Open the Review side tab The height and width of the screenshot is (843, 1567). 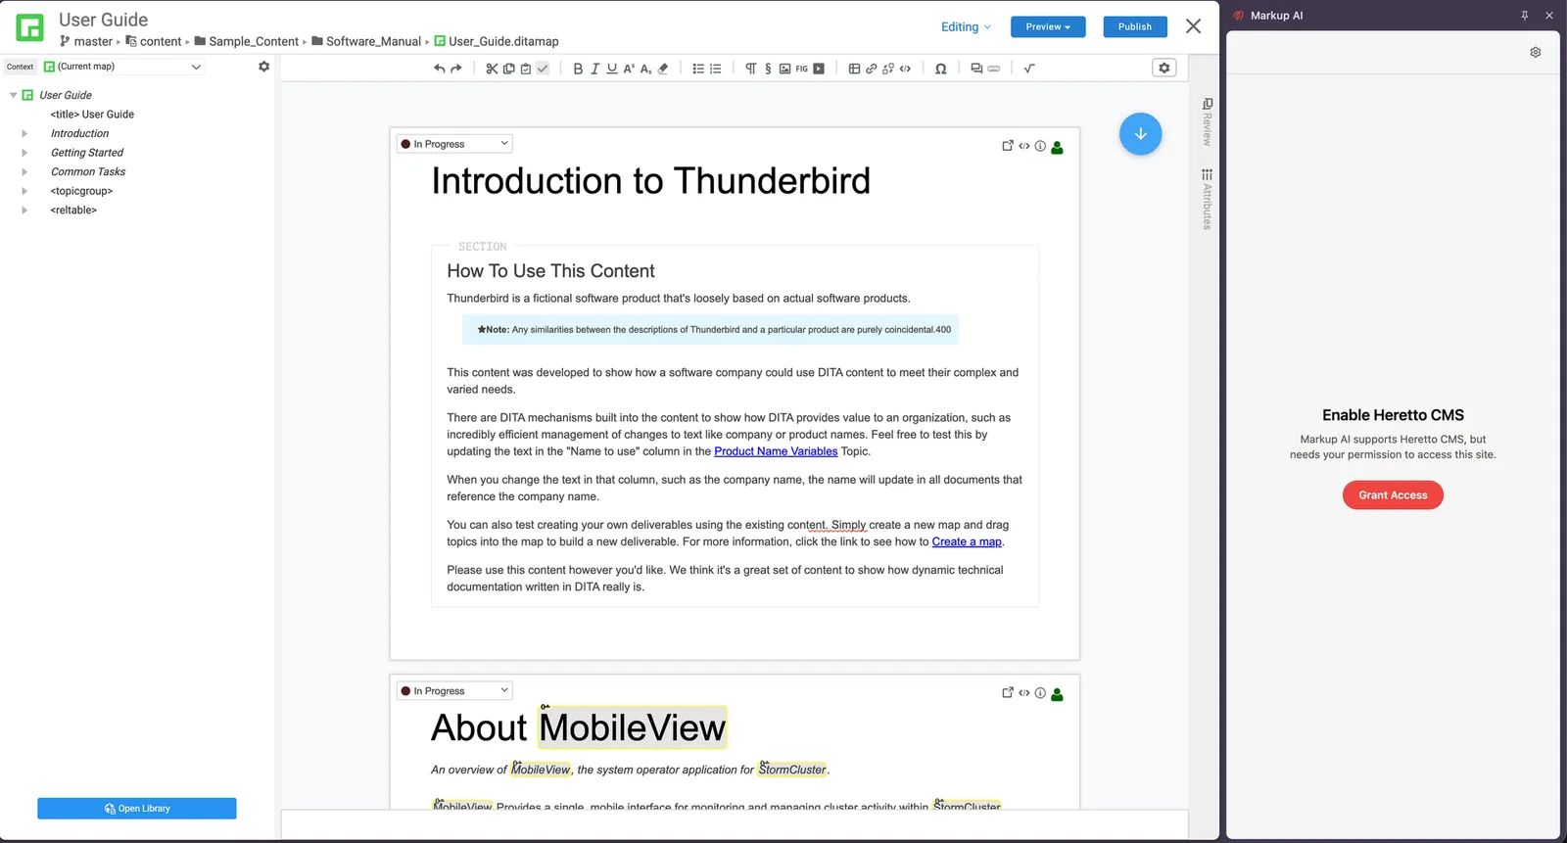click(1207, 121)
